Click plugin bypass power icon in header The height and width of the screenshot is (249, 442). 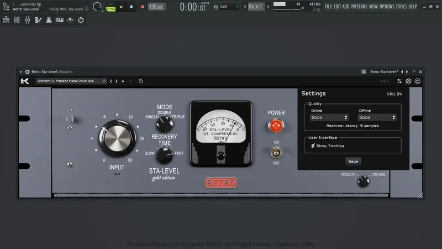[x=418, y=81]
